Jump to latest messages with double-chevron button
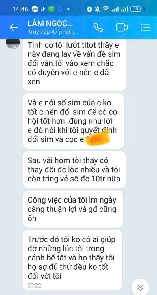The height and width of the screenshot is (295, 157). click(140, 288)
